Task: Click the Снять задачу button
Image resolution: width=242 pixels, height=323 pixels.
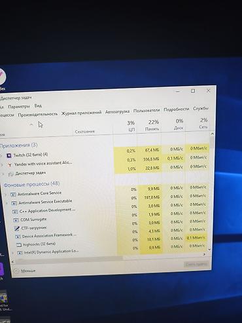Action: tap(196, 265)
